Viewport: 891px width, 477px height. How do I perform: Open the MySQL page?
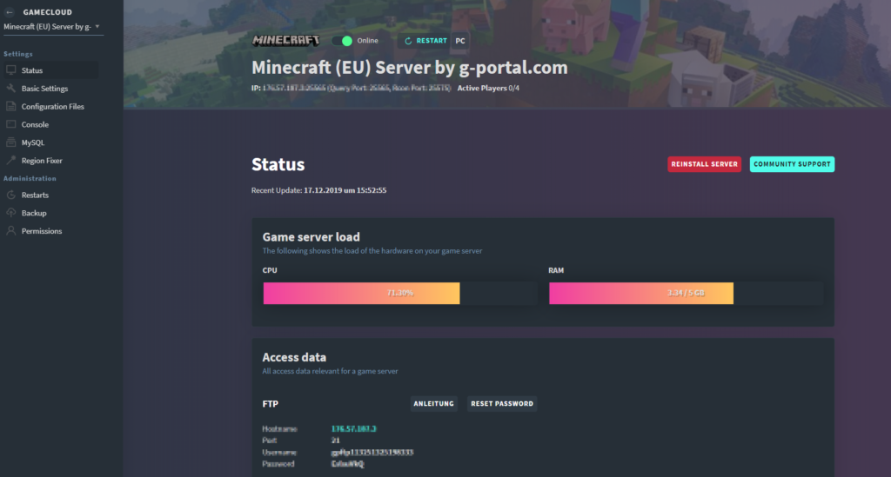[32, 143]
